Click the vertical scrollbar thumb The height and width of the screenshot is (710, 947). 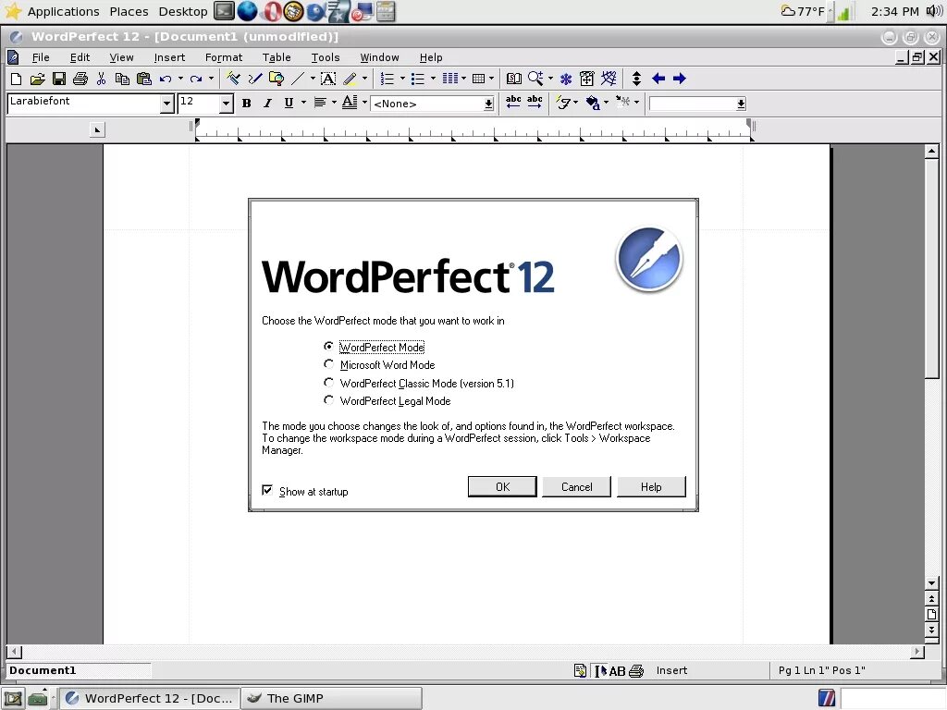[x=931, y=267]
